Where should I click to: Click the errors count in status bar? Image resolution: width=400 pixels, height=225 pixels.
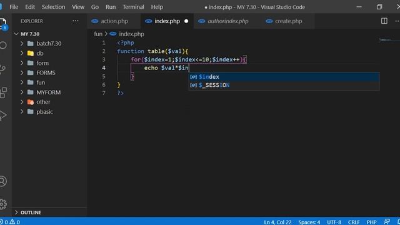pyautogui.click(x=4, y=222)
